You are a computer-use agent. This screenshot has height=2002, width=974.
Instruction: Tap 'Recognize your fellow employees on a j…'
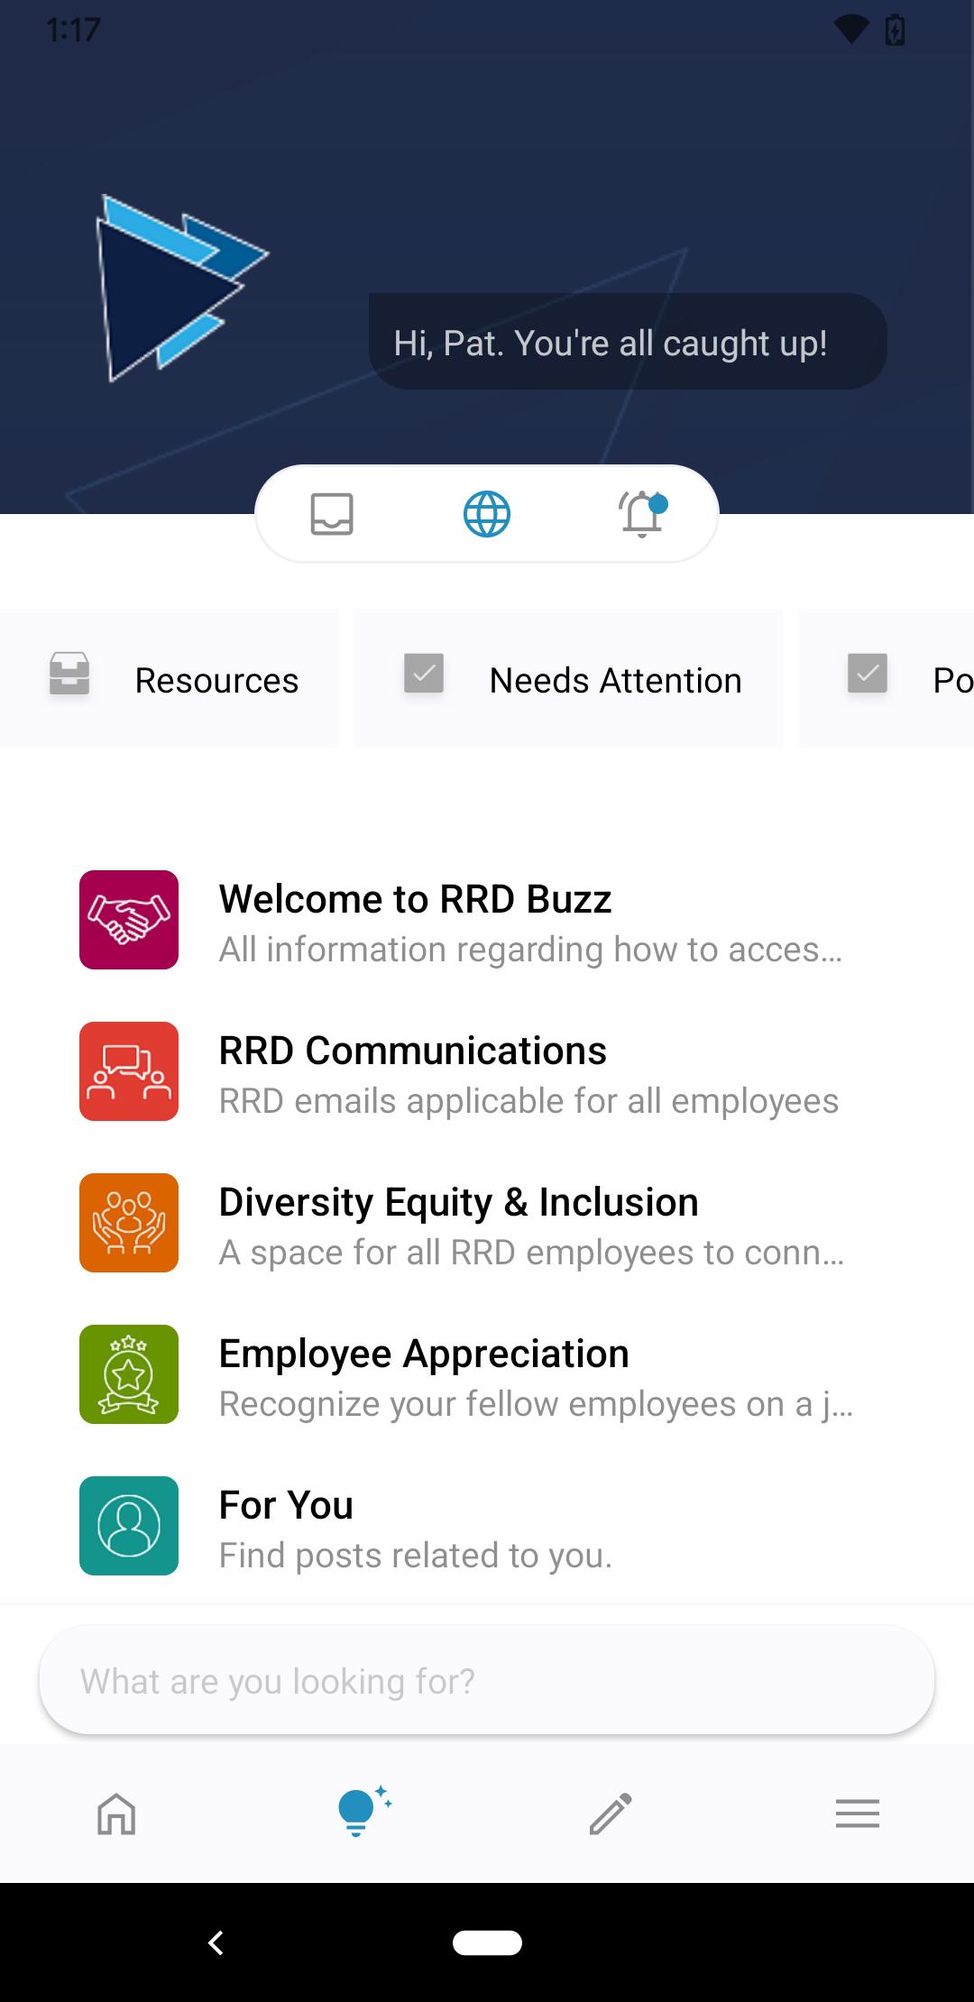tap(537, 1405)
